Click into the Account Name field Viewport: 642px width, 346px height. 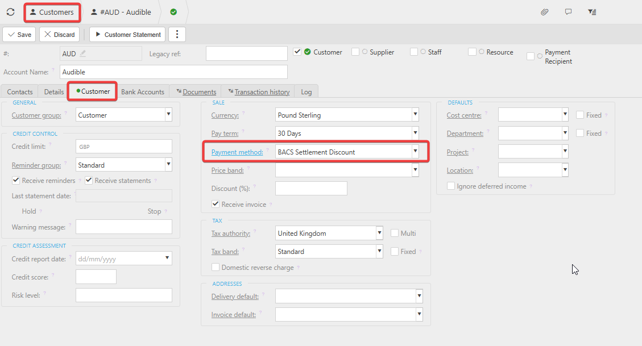(x=173, y=72)
